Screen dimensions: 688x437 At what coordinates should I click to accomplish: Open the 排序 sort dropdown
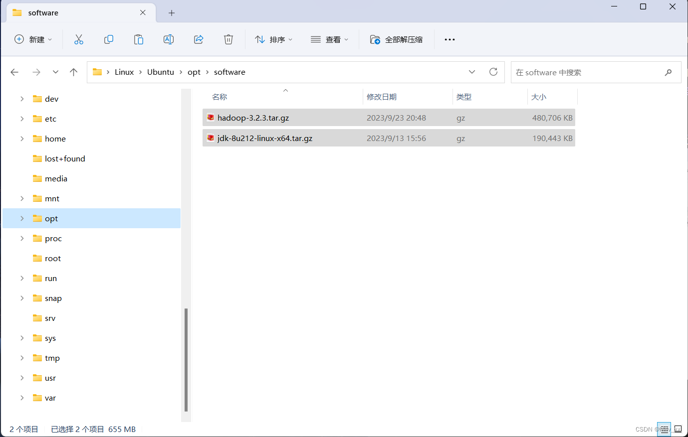pos(273,39)
